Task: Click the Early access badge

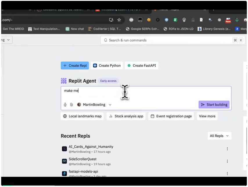Action: coord(108,81)
